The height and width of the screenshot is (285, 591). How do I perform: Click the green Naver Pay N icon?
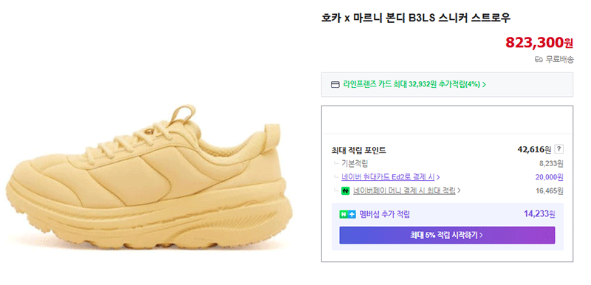coord(346,191)
